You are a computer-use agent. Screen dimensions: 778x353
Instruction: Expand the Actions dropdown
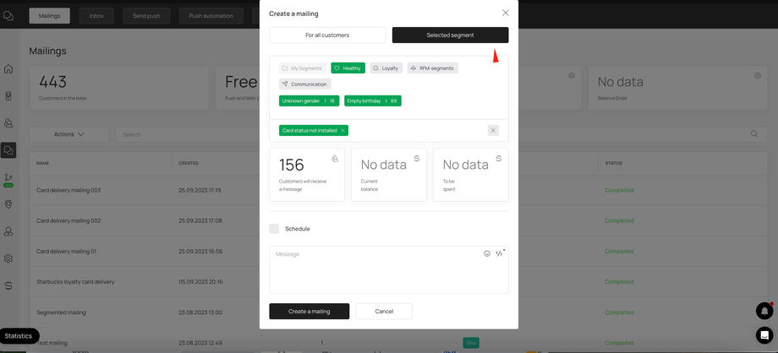[69, 134]
